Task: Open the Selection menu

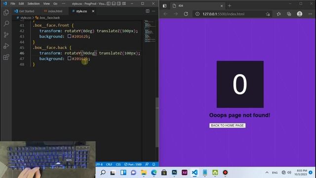Action: pos(34,3)
